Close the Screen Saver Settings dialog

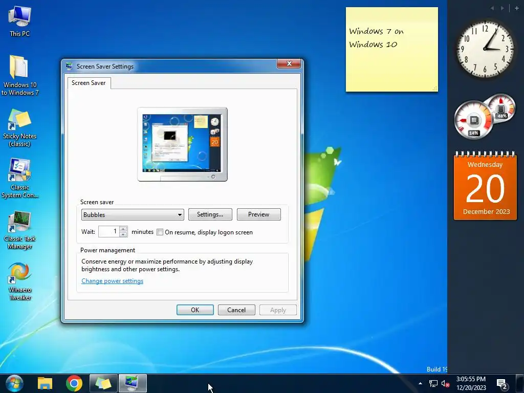pos(290,63)
